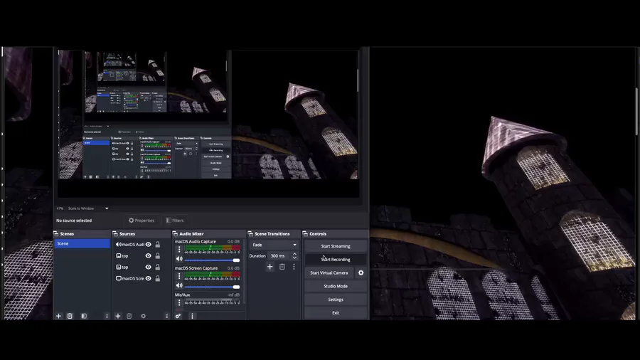Remove selected scene using Scenes trash icon
This screenshot has width=640, height=360.
[70, 316]
